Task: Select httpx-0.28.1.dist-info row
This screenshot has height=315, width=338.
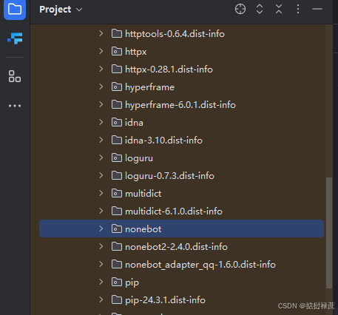Action: click(x=181, y=69)
